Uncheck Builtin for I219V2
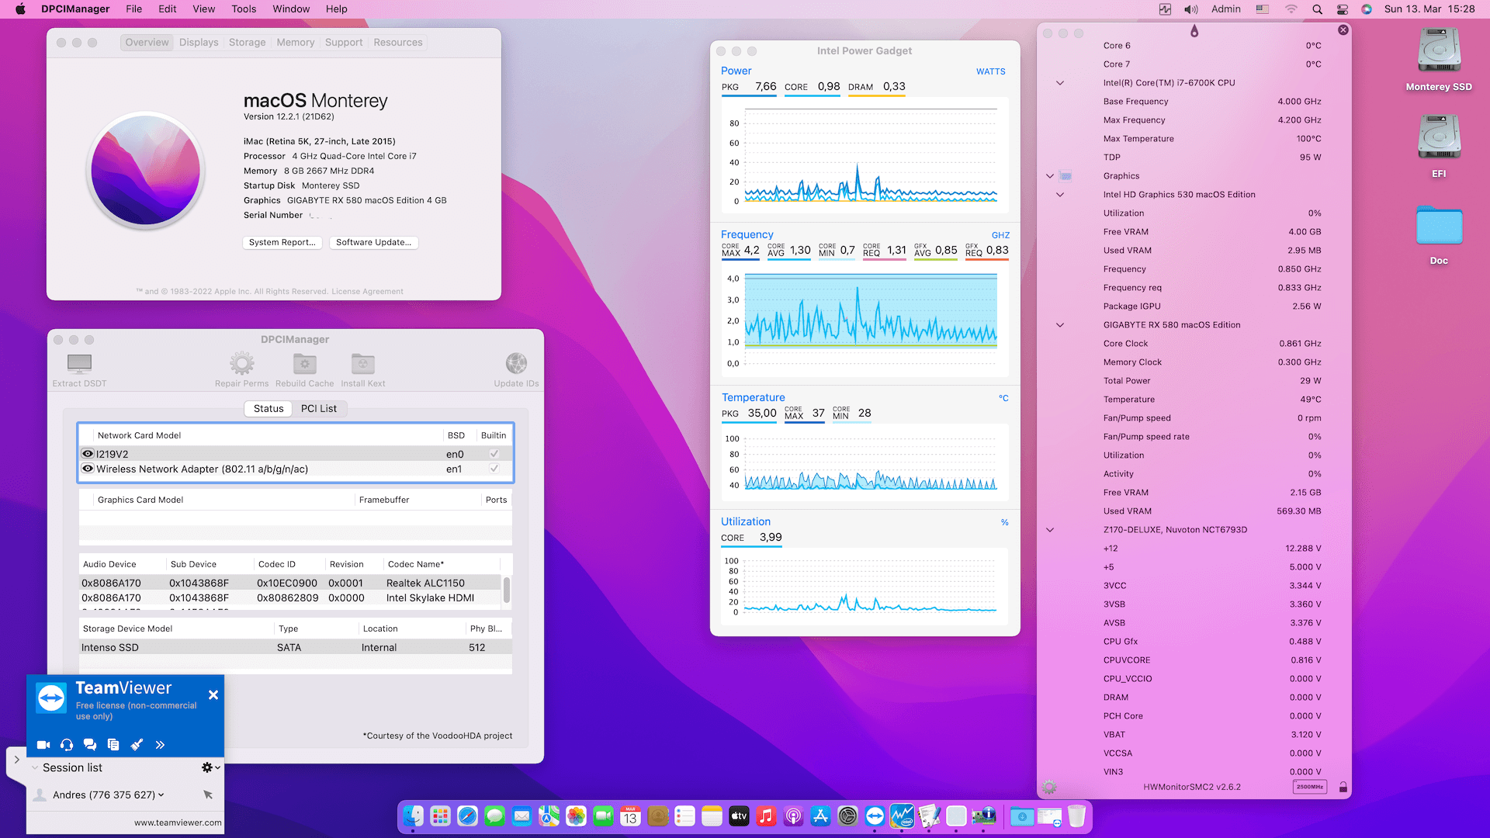The height and width of the screenshot is (838, 1490). tap(494, 453)
